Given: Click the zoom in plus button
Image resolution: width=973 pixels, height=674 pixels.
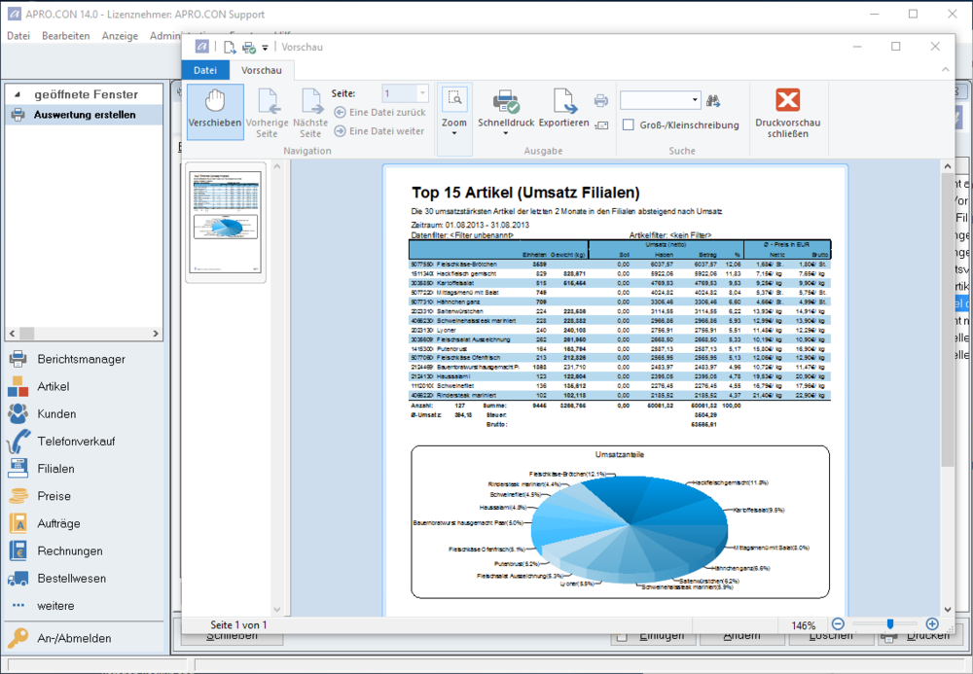Looking at the screenshot, I should click(x=932, y=624).
